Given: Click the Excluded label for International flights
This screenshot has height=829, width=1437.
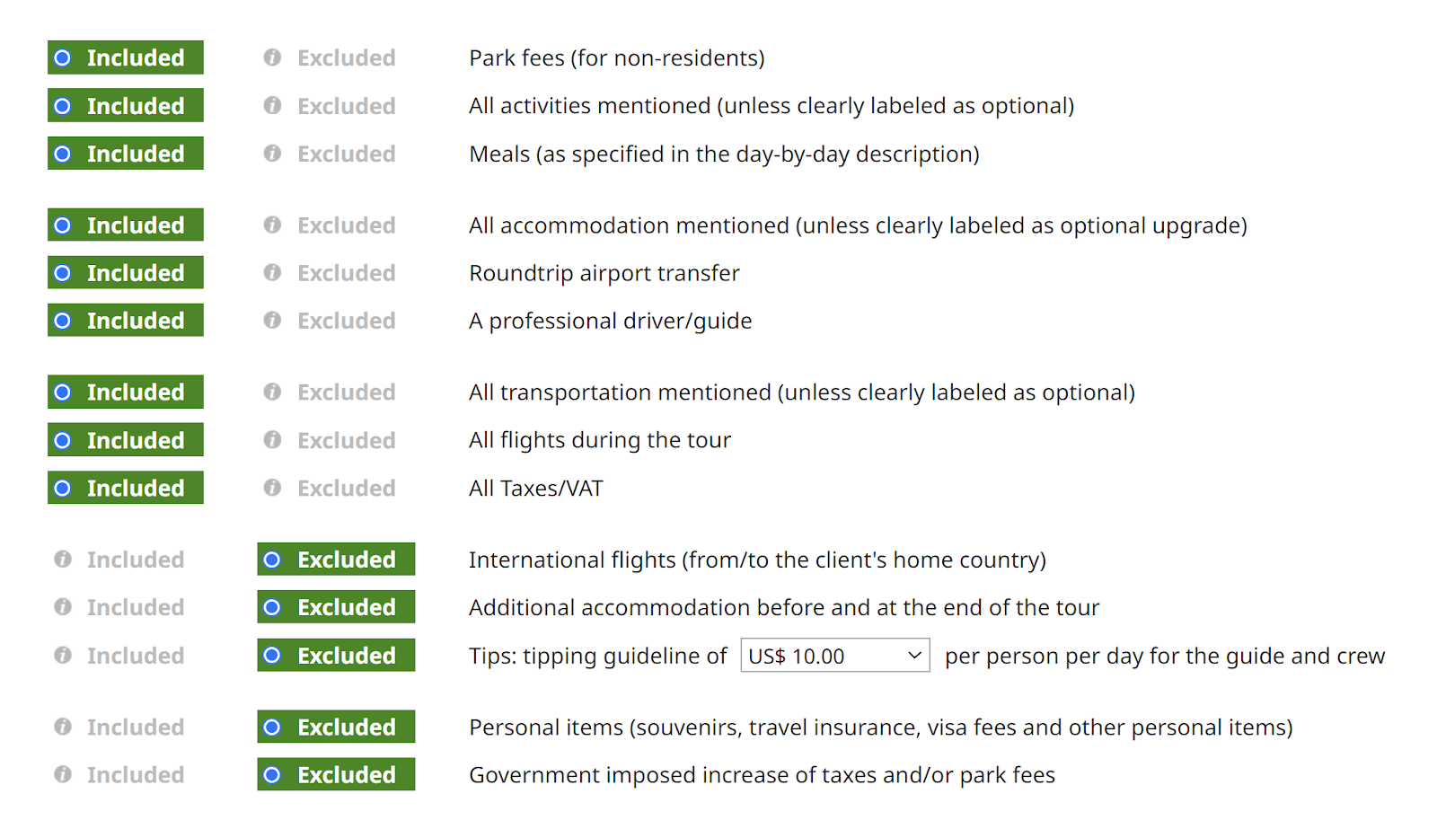Looking at the screenshot, I should [x=346, y=560].
